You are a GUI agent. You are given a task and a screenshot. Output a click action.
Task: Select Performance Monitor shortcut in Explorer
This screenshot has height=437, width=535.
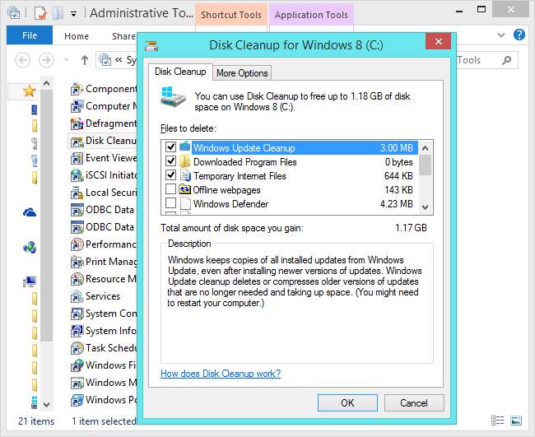103,244
